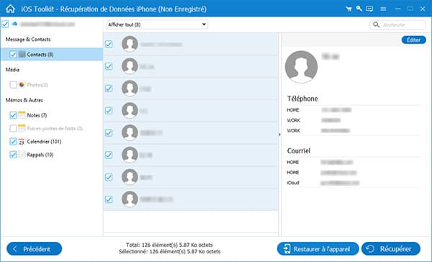Viewport: 432px width, 262px height.
Task: Select the third contact's avatar in list
Action: coord(130,88)
